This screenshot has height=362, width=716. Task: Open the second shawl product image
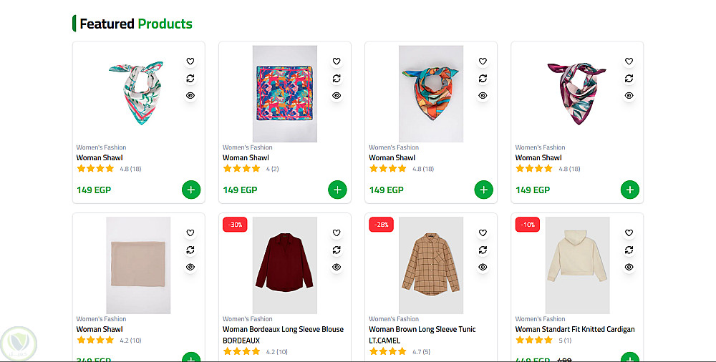click(284, 94)
